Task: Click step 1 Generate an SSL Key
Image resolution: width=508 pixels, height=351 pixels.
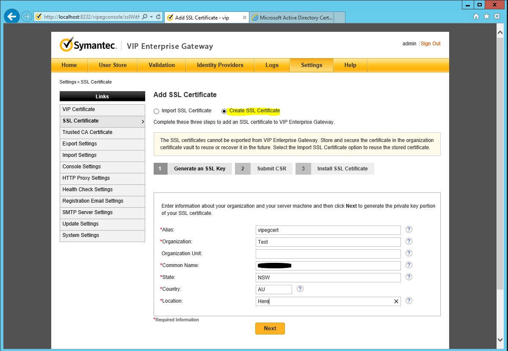Action: (x=193, y=169)
